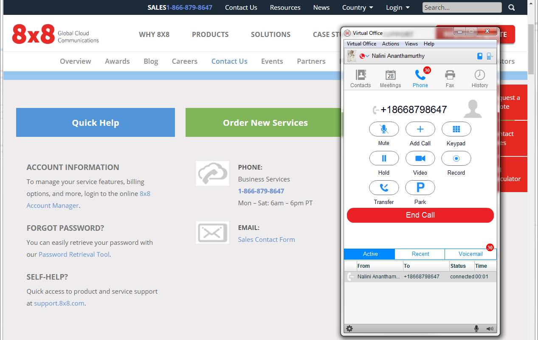
Task: Click the green Order New Services button
Action: (264, 122)
